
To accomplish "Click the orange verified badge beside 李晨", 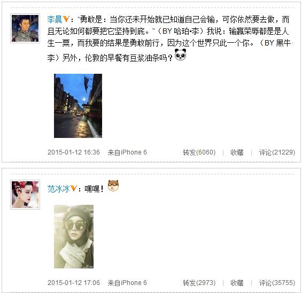I will click(66, 19).
